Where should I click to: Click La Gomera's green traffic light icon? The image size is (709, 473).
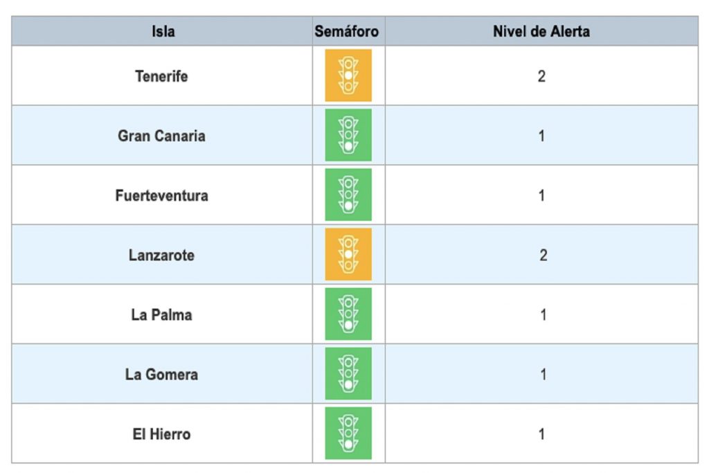coord(348,374)
